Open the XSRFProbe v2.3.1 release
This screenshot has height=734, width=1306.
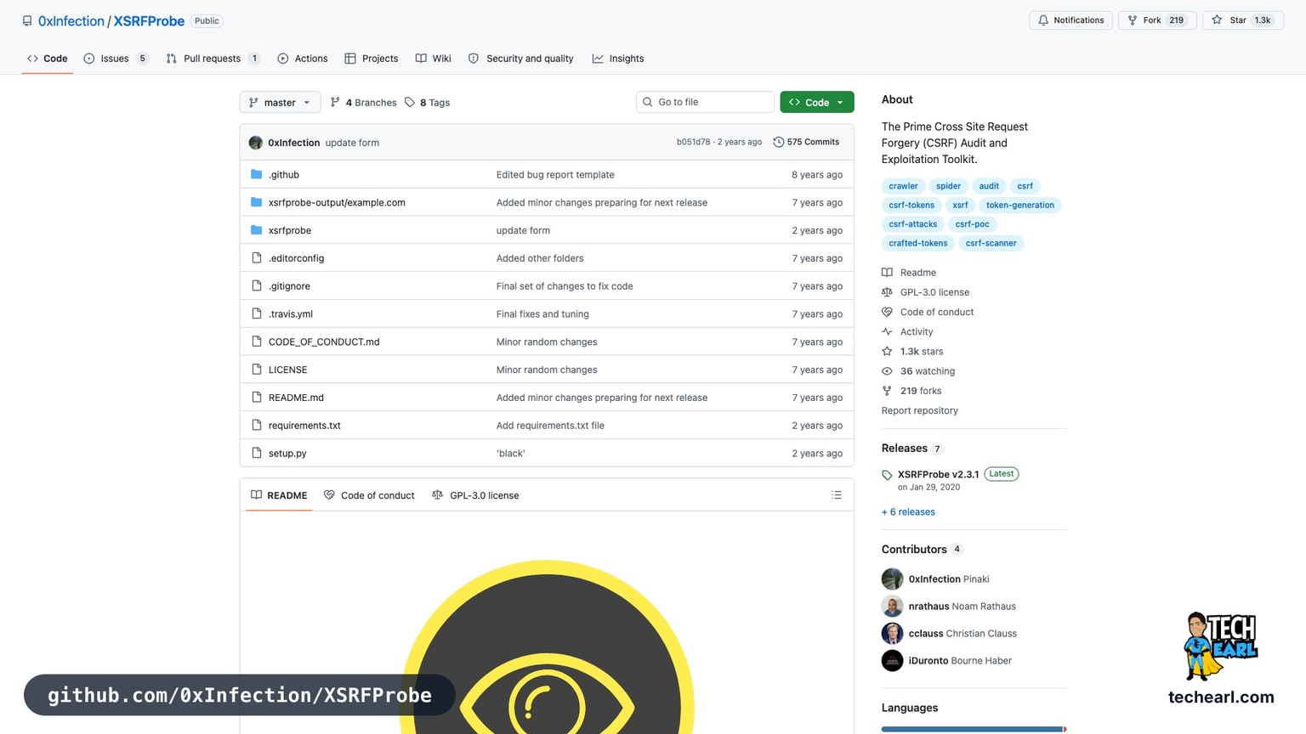click(x=938, y=474)
